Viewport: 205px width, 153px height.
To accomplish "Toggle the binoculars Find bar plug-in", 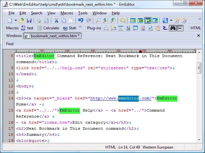I will (173, 28).
